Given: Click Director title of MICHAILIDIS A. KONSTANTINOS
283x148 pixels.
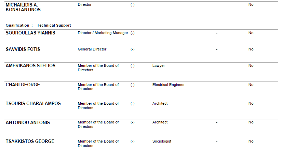Looking at the screenshot, I should [x=85, y=5].
